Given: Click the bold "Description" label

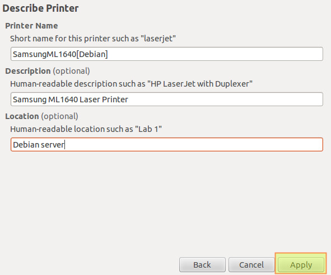Looking at the screenshot, I should 28,71.
